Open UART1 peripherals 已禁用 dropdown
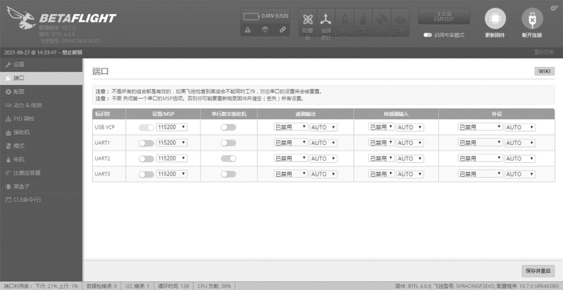 coord(480,143)
